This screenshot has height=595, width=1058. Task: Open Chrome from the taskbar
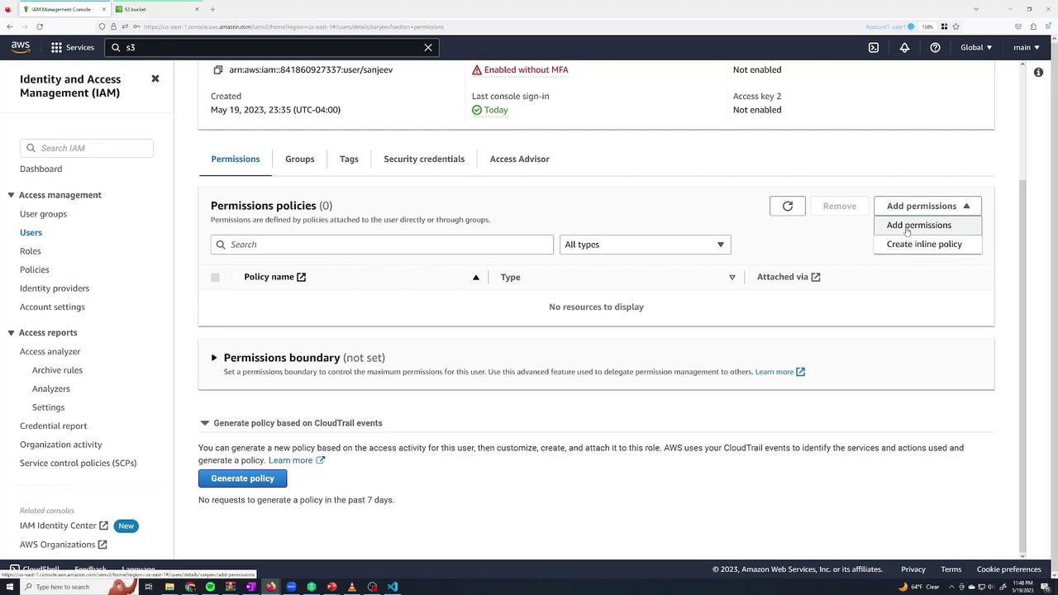(x=190, y=587)
